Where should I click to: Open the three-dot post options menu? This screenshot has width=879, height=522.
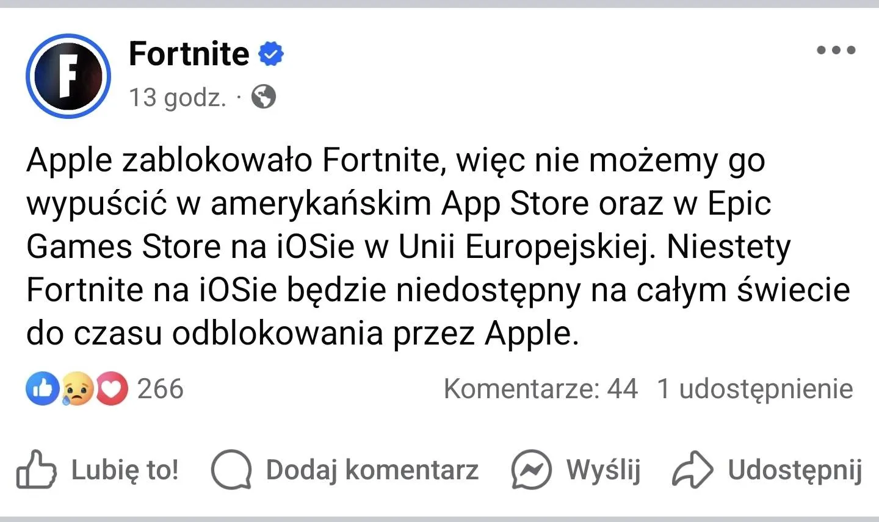coord(836,50)
